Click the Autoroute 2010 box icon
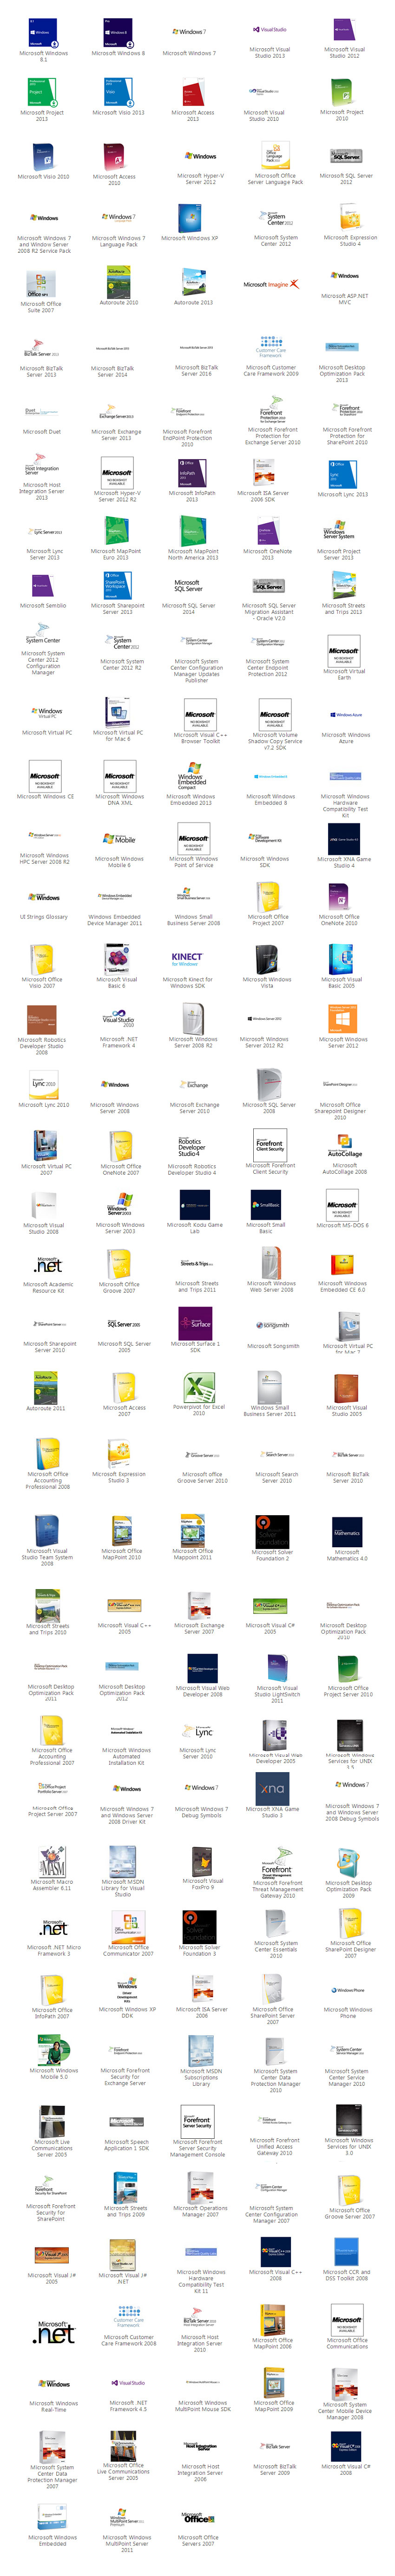This screenshot has height=2576, width=395. tap(118, 282)
